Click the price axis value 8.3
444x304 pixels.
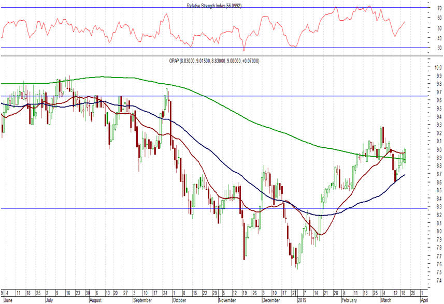[x=439, y=206]
